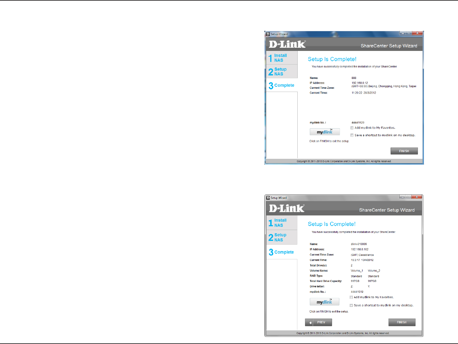
Task: Close the Setup Wizard window named dlink-010009
Action: (417, 197)
